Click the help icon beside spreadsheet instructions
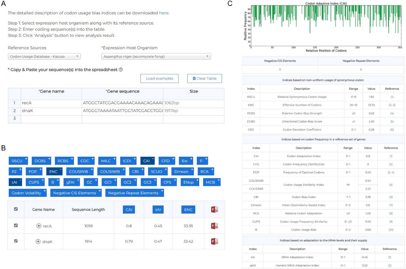Viewport: 406px width, 269px height. point(121,70)
